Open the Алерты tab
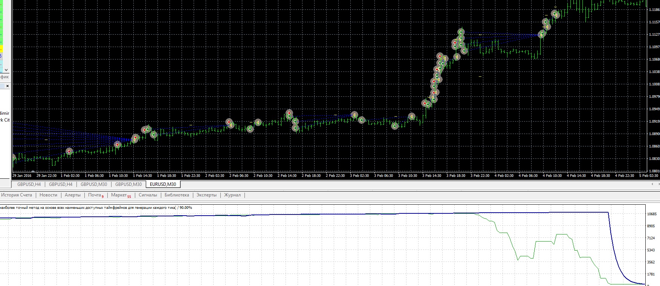This screenshot has width=660, height=286. click(73, 195)
